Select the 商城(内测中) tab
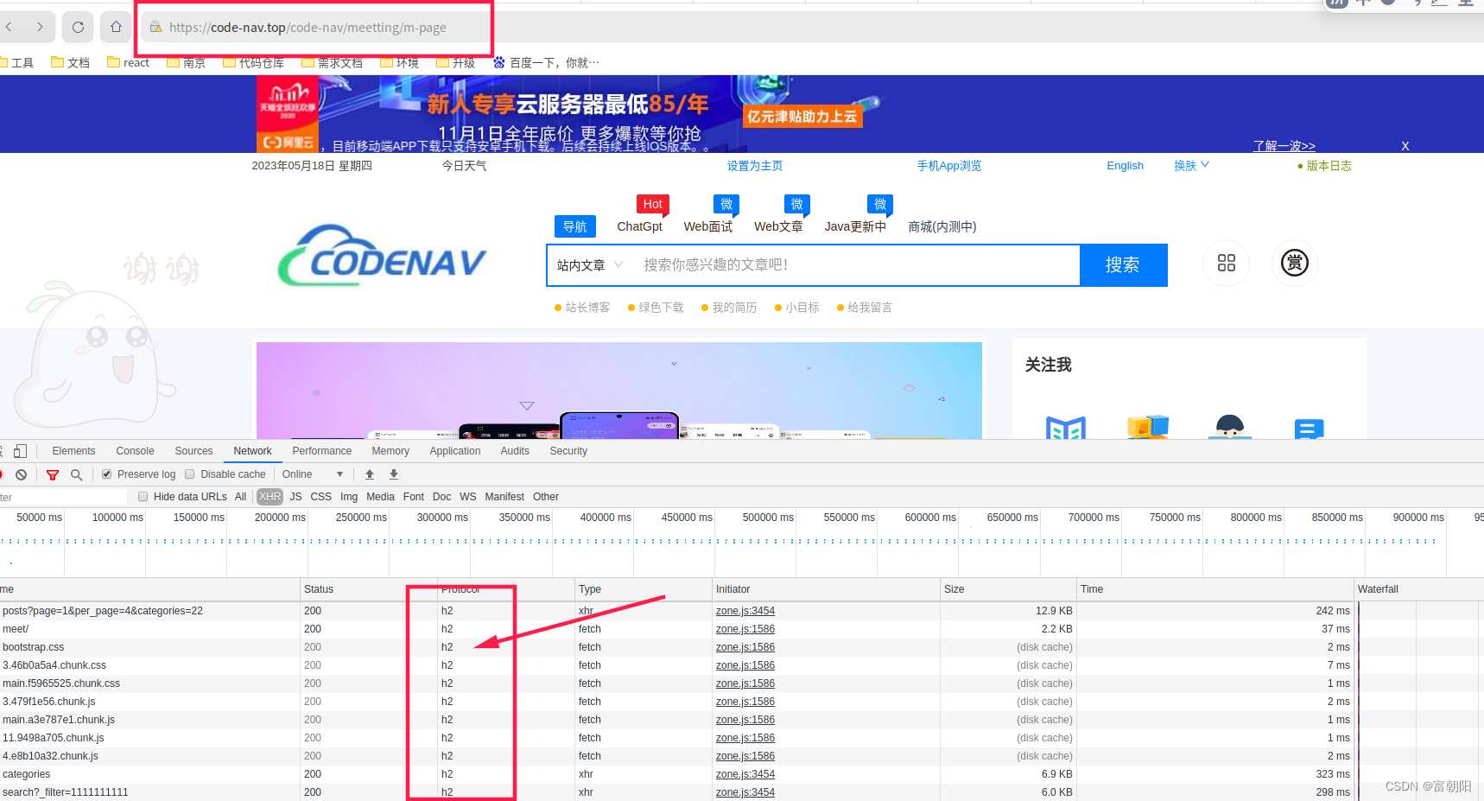The width and height of the screenshot is (1484, 801). pos(942,226)
